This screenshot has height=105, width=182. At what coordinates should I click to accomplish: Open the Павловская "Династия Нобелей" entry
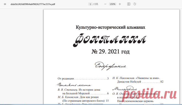coord(138,80)
